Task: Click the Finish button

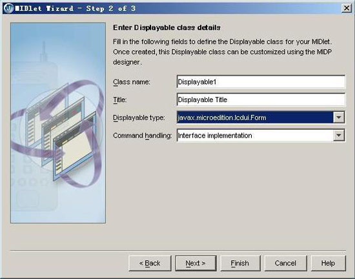Action: point(240,263)
